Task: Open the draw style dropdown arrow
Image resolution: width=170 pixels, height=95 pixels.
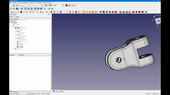Action: click(x=19, y=9)
